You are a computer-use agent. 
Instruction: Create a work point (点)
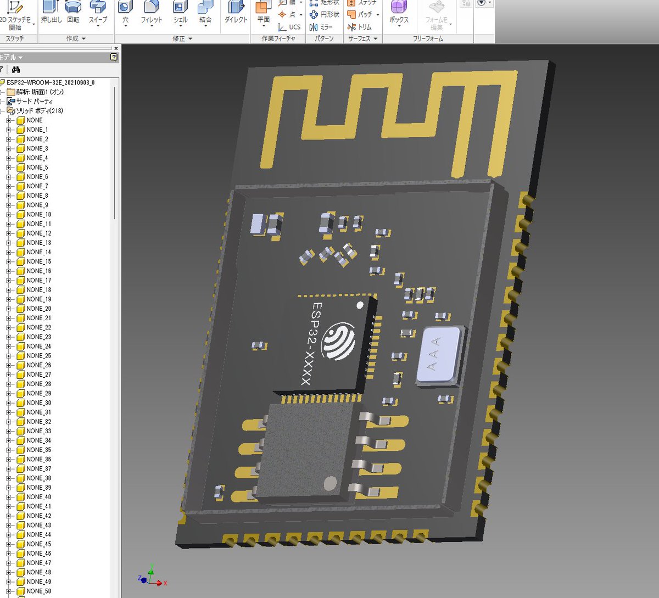click(287, 14)
